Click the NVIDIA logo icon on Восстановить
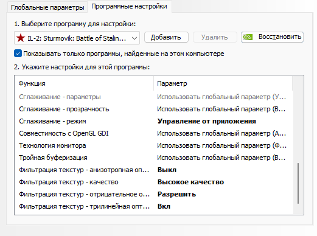The width and height of the screenshot is (317, 236). [x=248, y=37]
